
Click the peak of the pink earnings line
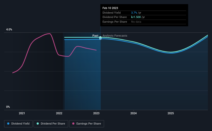[x=50, y=34]
